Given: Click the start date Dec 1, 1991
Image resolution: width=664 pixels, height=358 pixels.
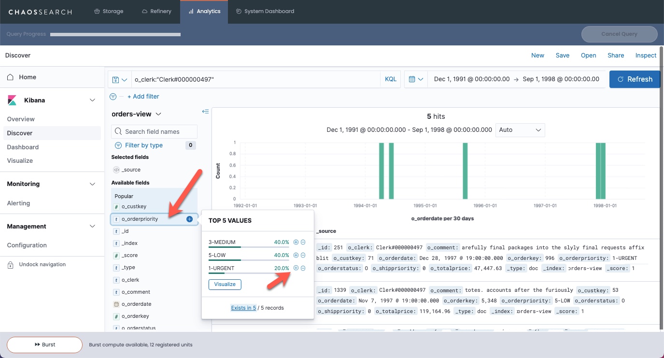Looking at the screenshot, I should (472, 79).
